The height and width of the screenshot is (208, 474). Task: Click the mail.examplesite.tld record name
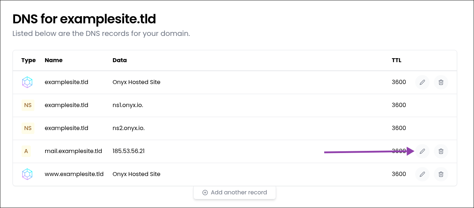(73, 151)
